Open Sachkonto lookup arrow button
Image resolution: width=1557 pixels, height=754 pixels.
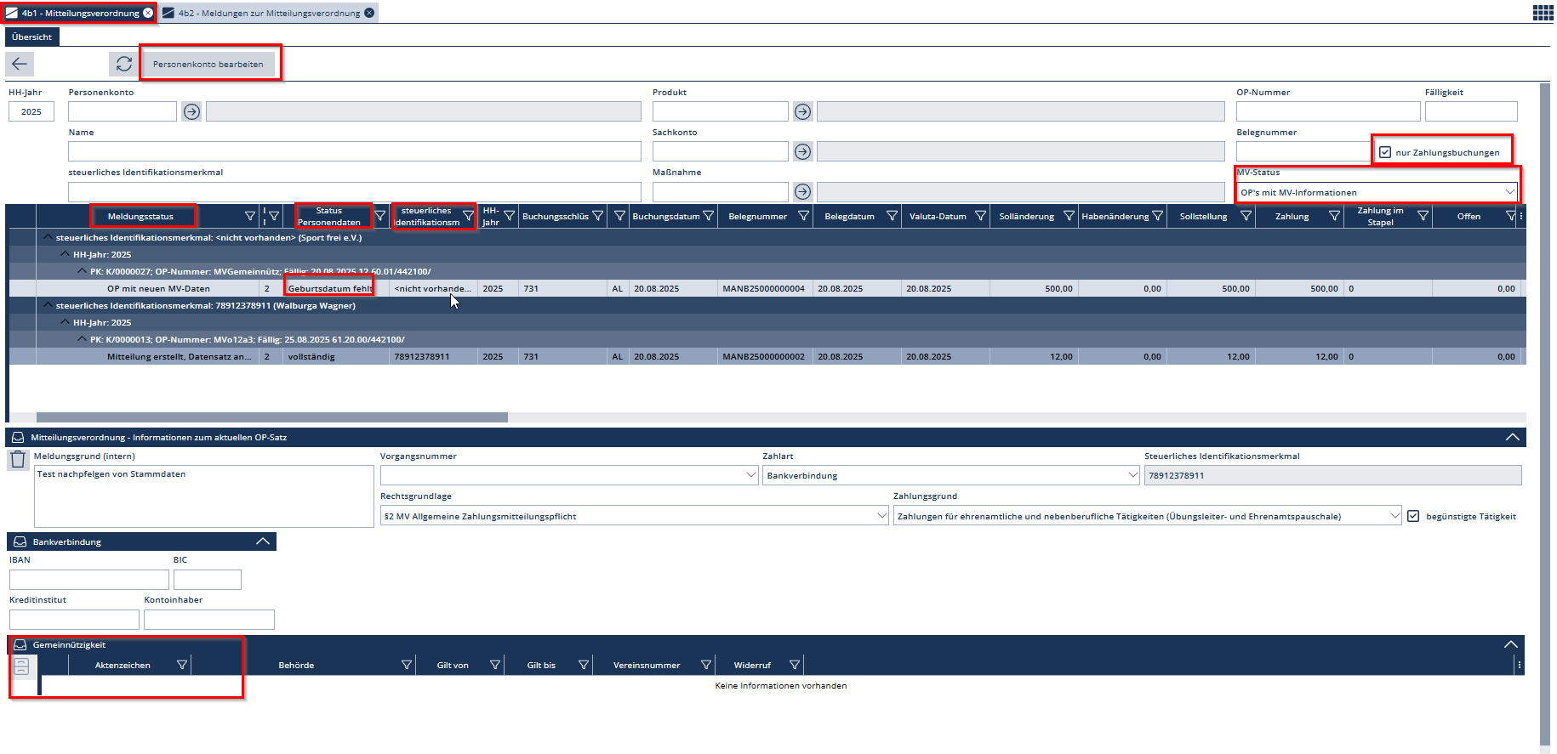[x=802, y=151]
